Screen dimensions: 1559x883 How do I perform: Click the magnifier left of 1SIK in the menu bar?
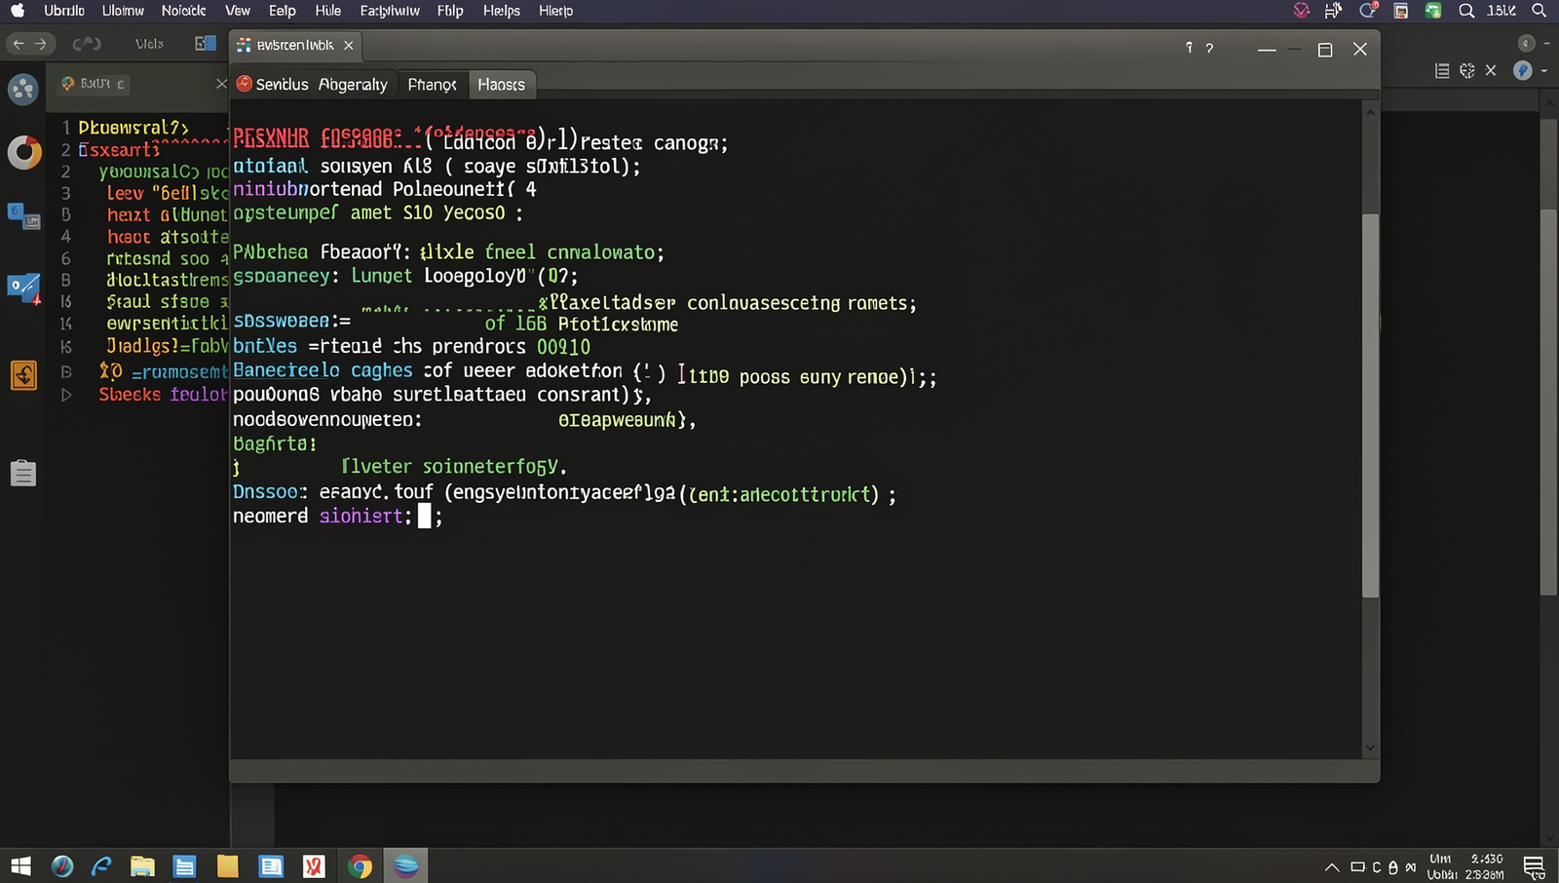(1466, 11)
